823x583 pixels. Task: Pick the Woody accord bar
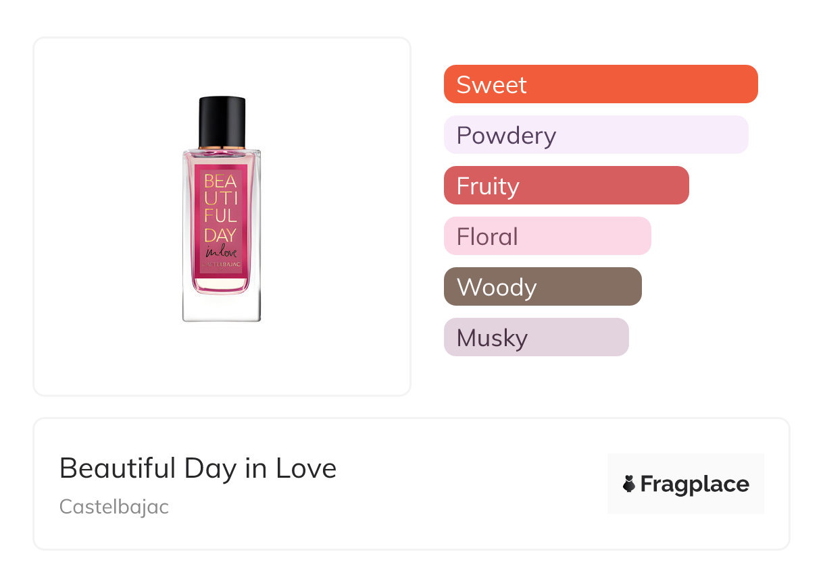click(542, 287)
